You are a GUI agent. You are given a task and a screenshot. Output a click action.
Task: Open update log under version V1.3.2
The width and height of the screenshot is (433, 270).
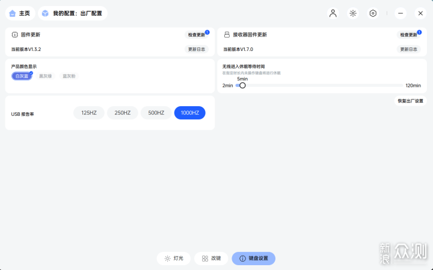[197, 49]
